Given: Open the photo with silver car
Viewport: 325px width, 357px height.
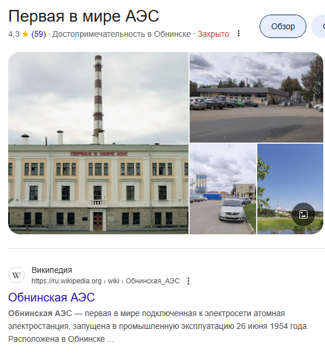Looking at the screenshot, I should point(223,189).
